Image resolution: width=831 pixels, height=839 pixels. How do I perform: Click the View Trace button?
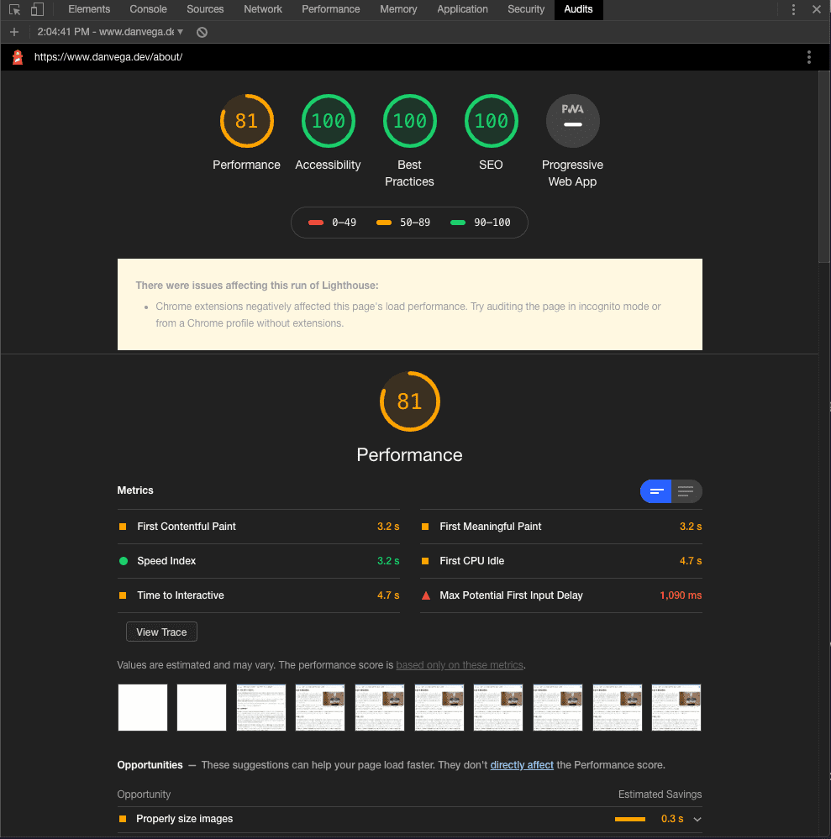coord(160,632)
